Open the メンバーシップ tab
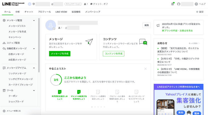The width and height of the screenshot is (208, 115). click(x=93, y=12)
